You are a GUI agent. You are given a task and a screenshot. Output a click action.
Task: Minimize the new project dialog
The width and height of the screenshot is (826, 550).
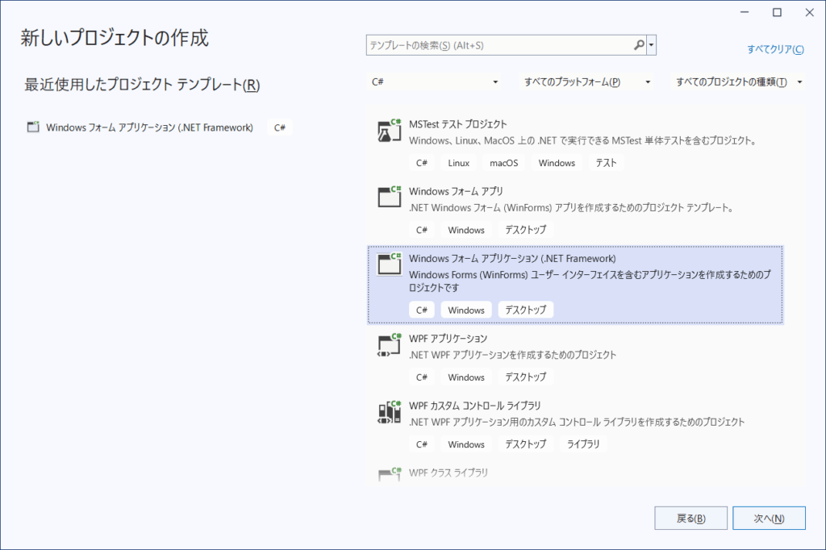[745, 12]
